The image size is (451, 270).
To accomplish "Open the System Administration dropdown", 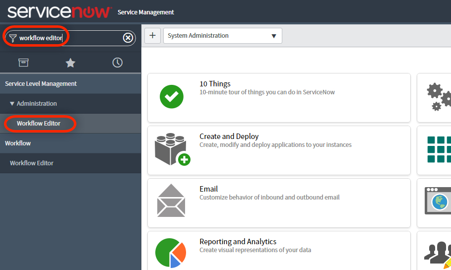I will [222, 36].
